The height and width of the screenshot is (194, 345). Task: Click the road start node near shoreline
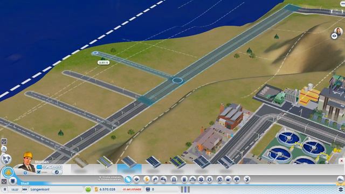click(x=95, y=53)
